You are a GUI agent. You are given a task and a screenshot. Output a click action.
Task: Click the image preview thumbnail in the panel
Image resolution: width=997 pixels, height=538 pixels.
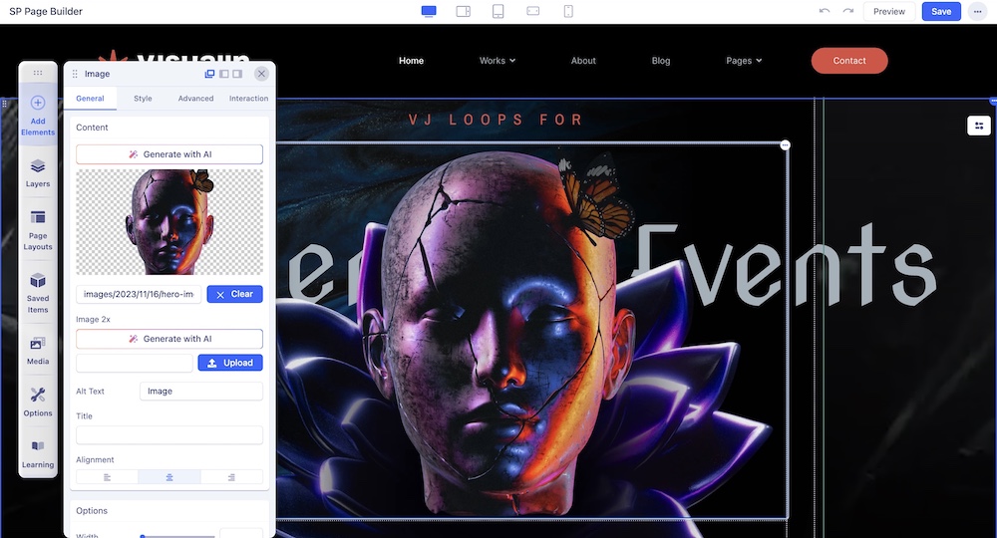(x=169, y=222)
